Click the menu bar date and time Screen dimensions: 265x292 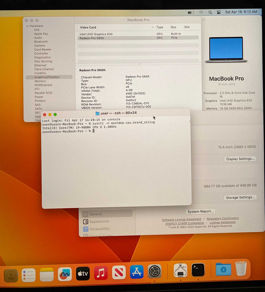coord(241,12)
